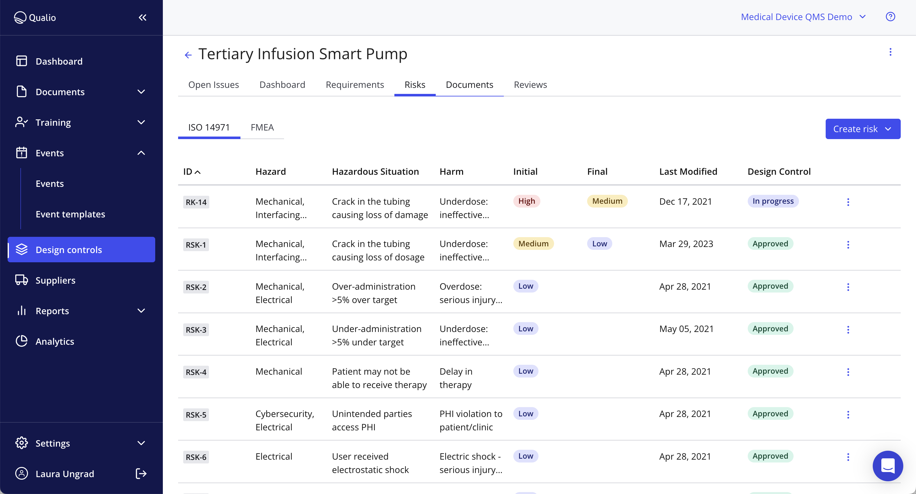Navigate back using the back arrow
916x494 pixels.
point(188,54)
